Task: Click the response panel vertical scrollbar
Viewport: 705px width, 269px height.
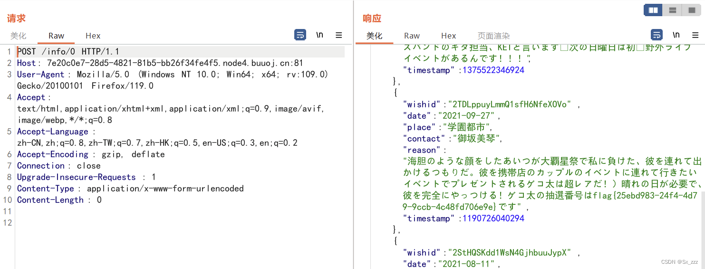Action: coord(703,231)
